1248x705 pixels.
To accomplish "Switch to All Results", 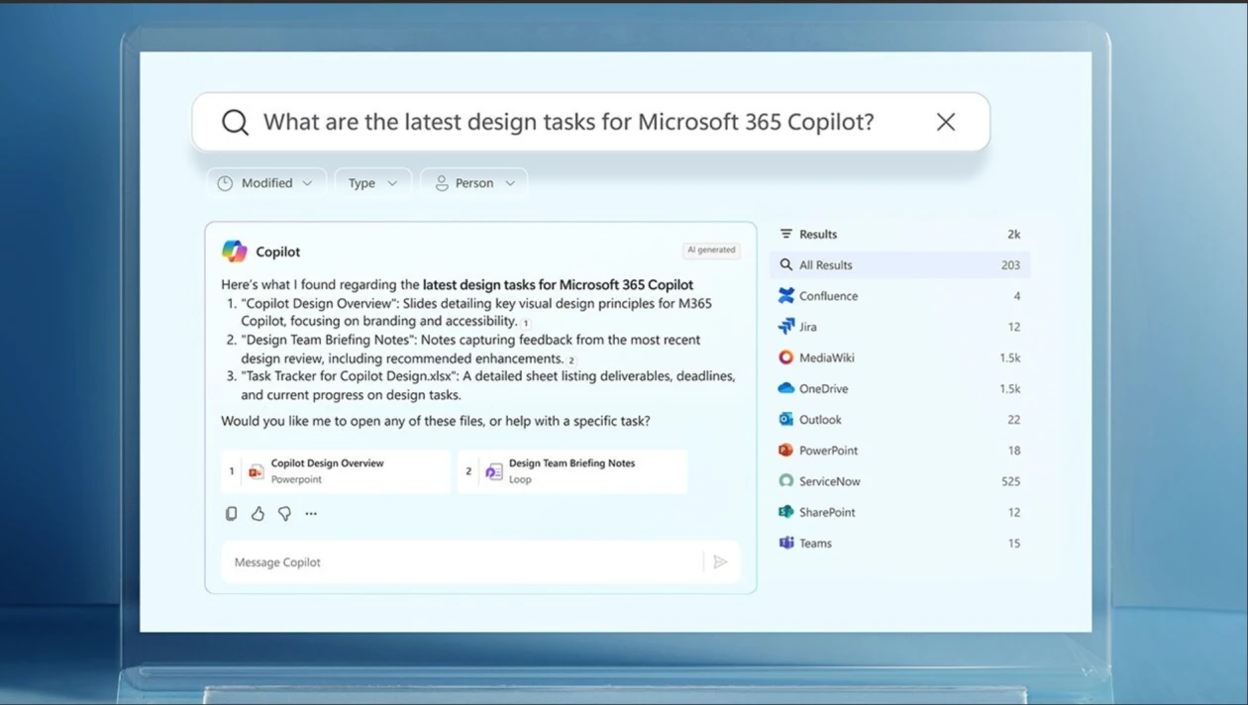I will [x=824, y=264].
